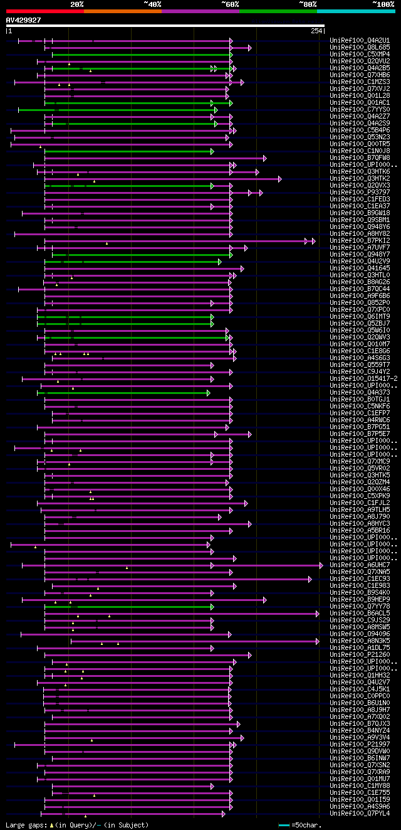Click the white query sequence bar
The image size is (401, 830).
(165, 26)
